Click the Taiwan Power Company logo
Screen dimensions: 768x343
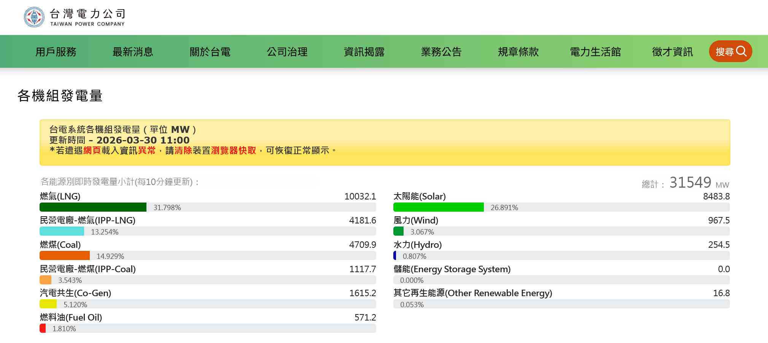(x=75, y=17)
